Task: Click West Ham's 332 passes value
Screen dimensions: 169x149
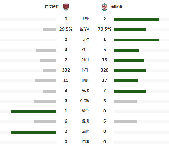Action: click(66, 70)
